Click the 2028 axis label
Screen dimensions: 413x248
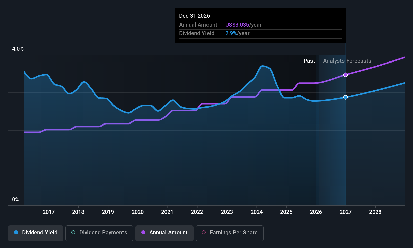(375, 212)
